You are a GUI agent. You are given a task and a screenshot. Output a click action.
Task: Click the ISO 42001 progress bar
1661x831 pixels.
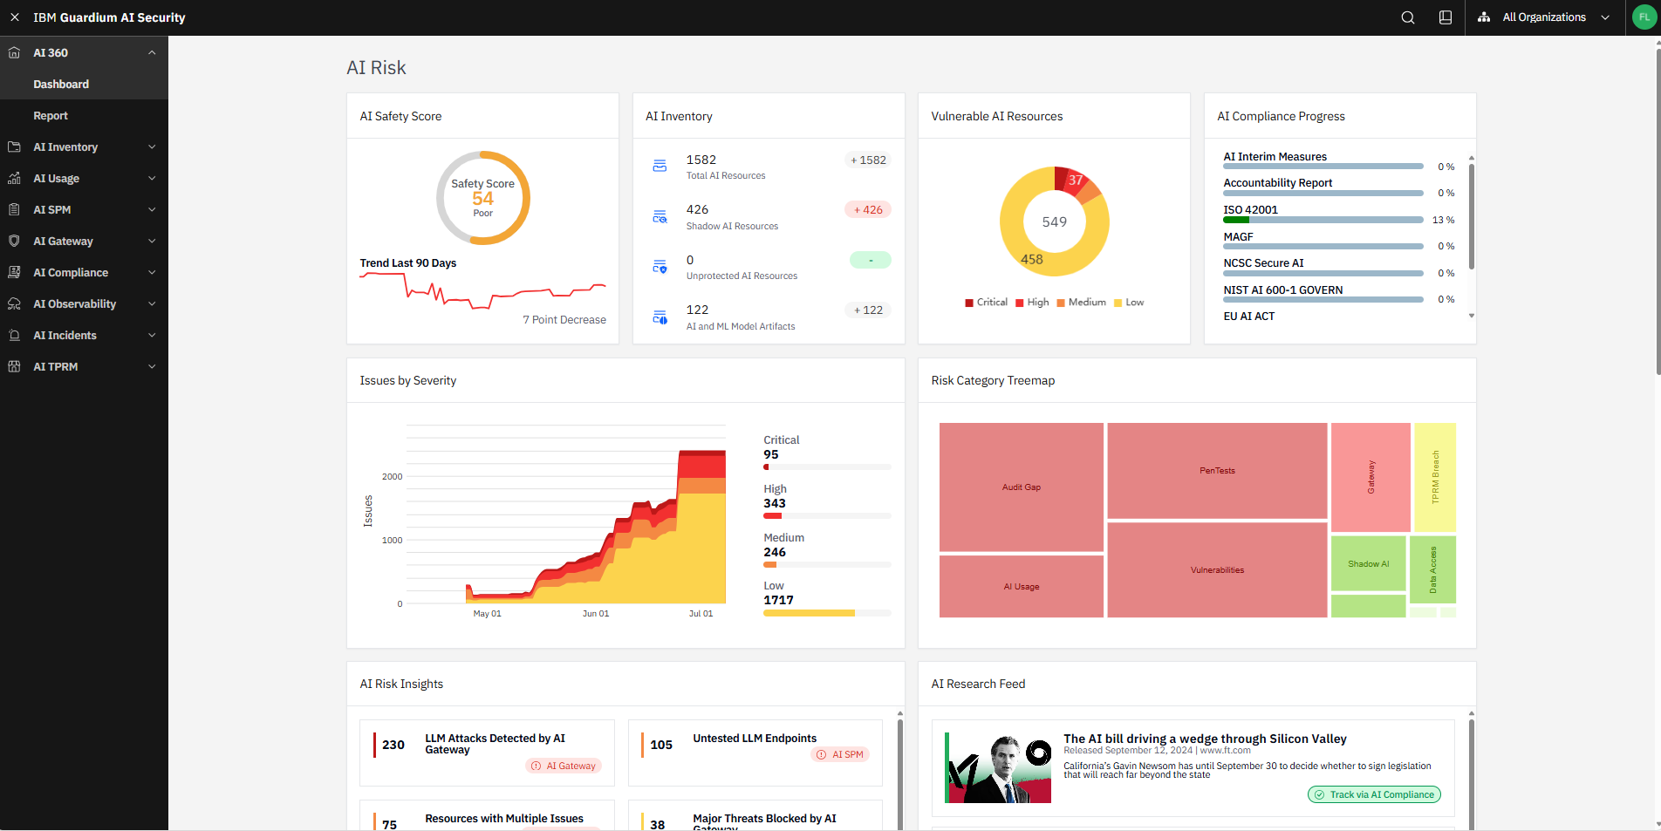pos(1323,220)
